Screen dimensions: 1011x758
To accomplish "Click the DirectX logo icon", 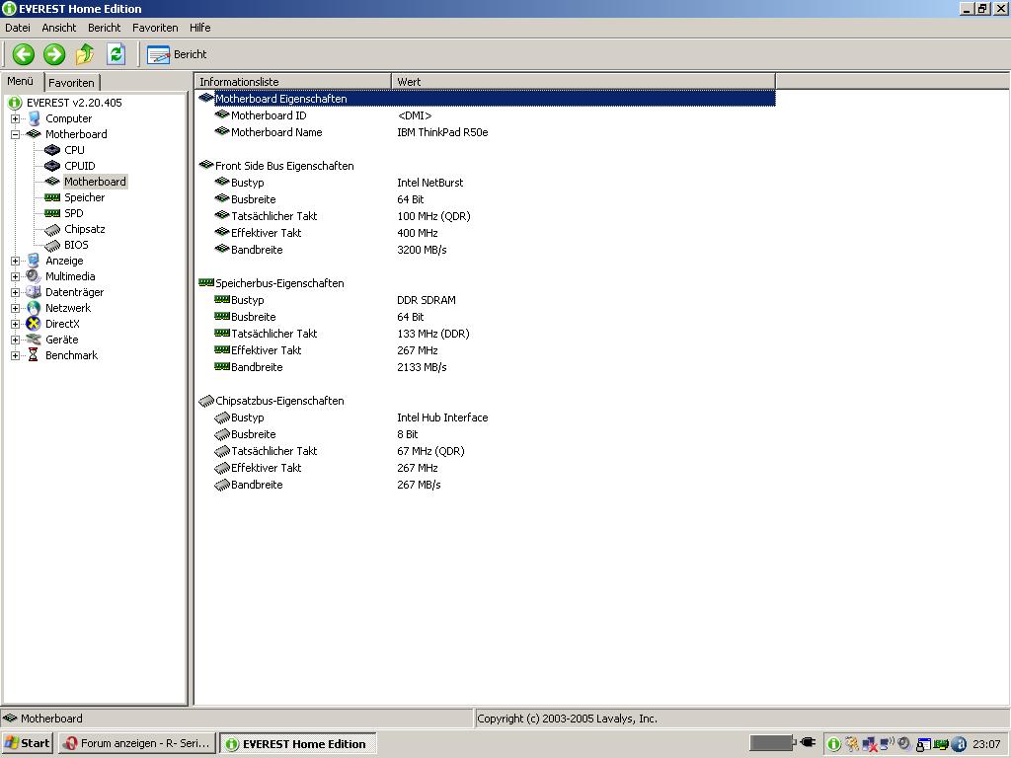I will tap(34, 324).
